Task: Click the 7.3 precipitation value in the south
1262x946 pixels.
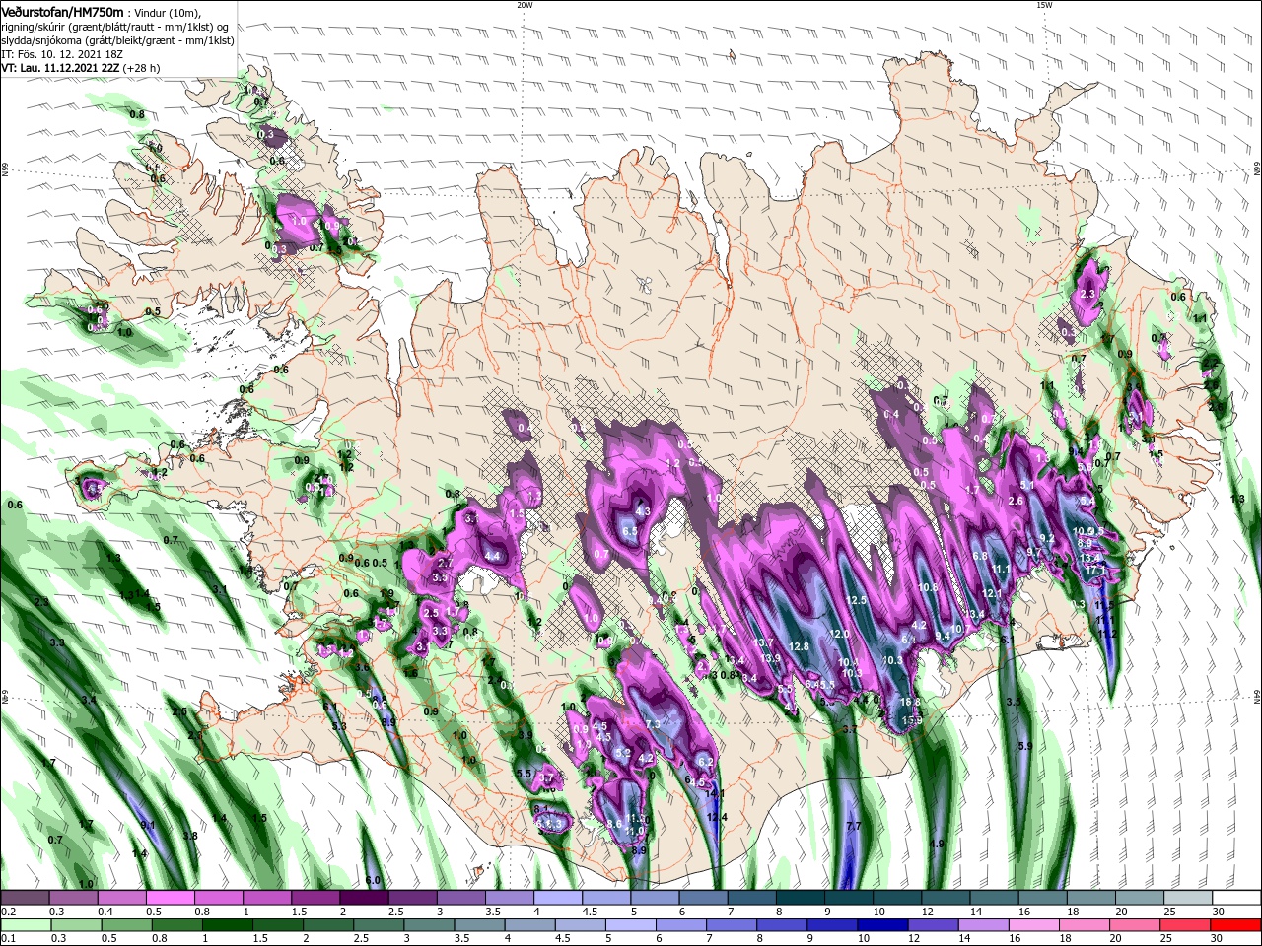Action: tap(652, 724)
